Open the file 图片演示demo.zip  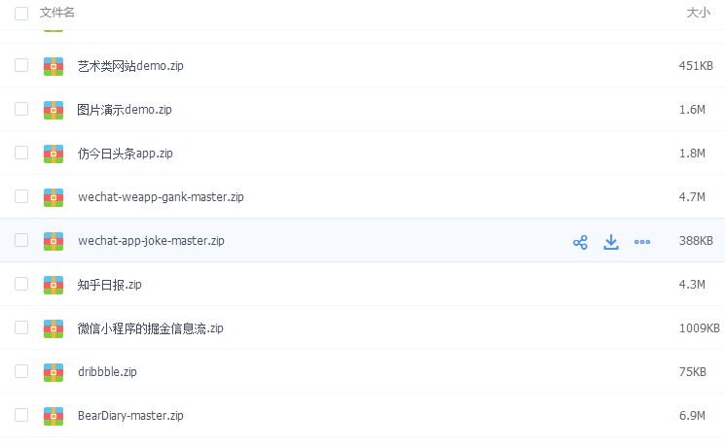tap(125, 110)
